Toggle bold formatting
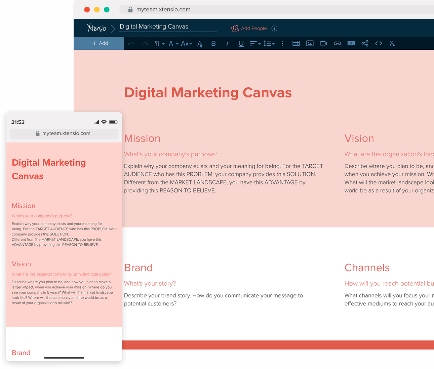The width and height of the screenshot is (434, 369). tap(213, 43)
